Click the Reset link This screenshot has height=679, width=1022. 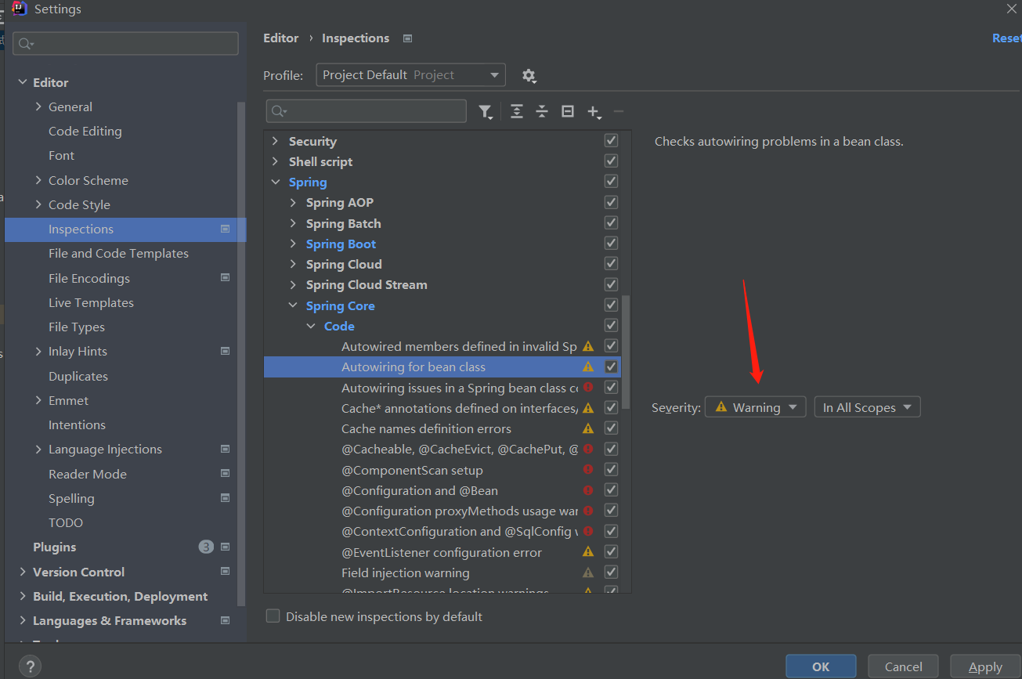[1006, 38]
